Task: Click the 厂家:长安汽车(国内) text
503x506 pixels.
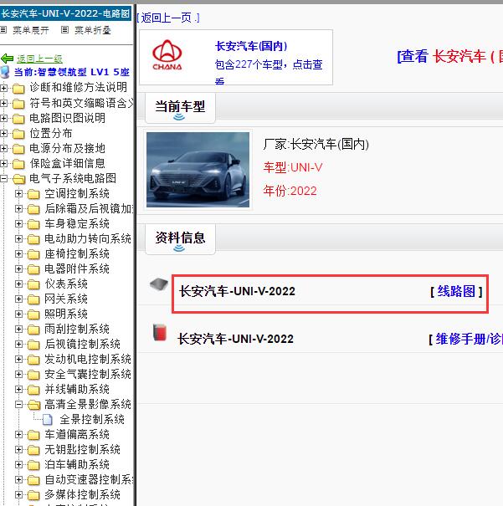Action: pyautogui.click(x=316, y=144)
